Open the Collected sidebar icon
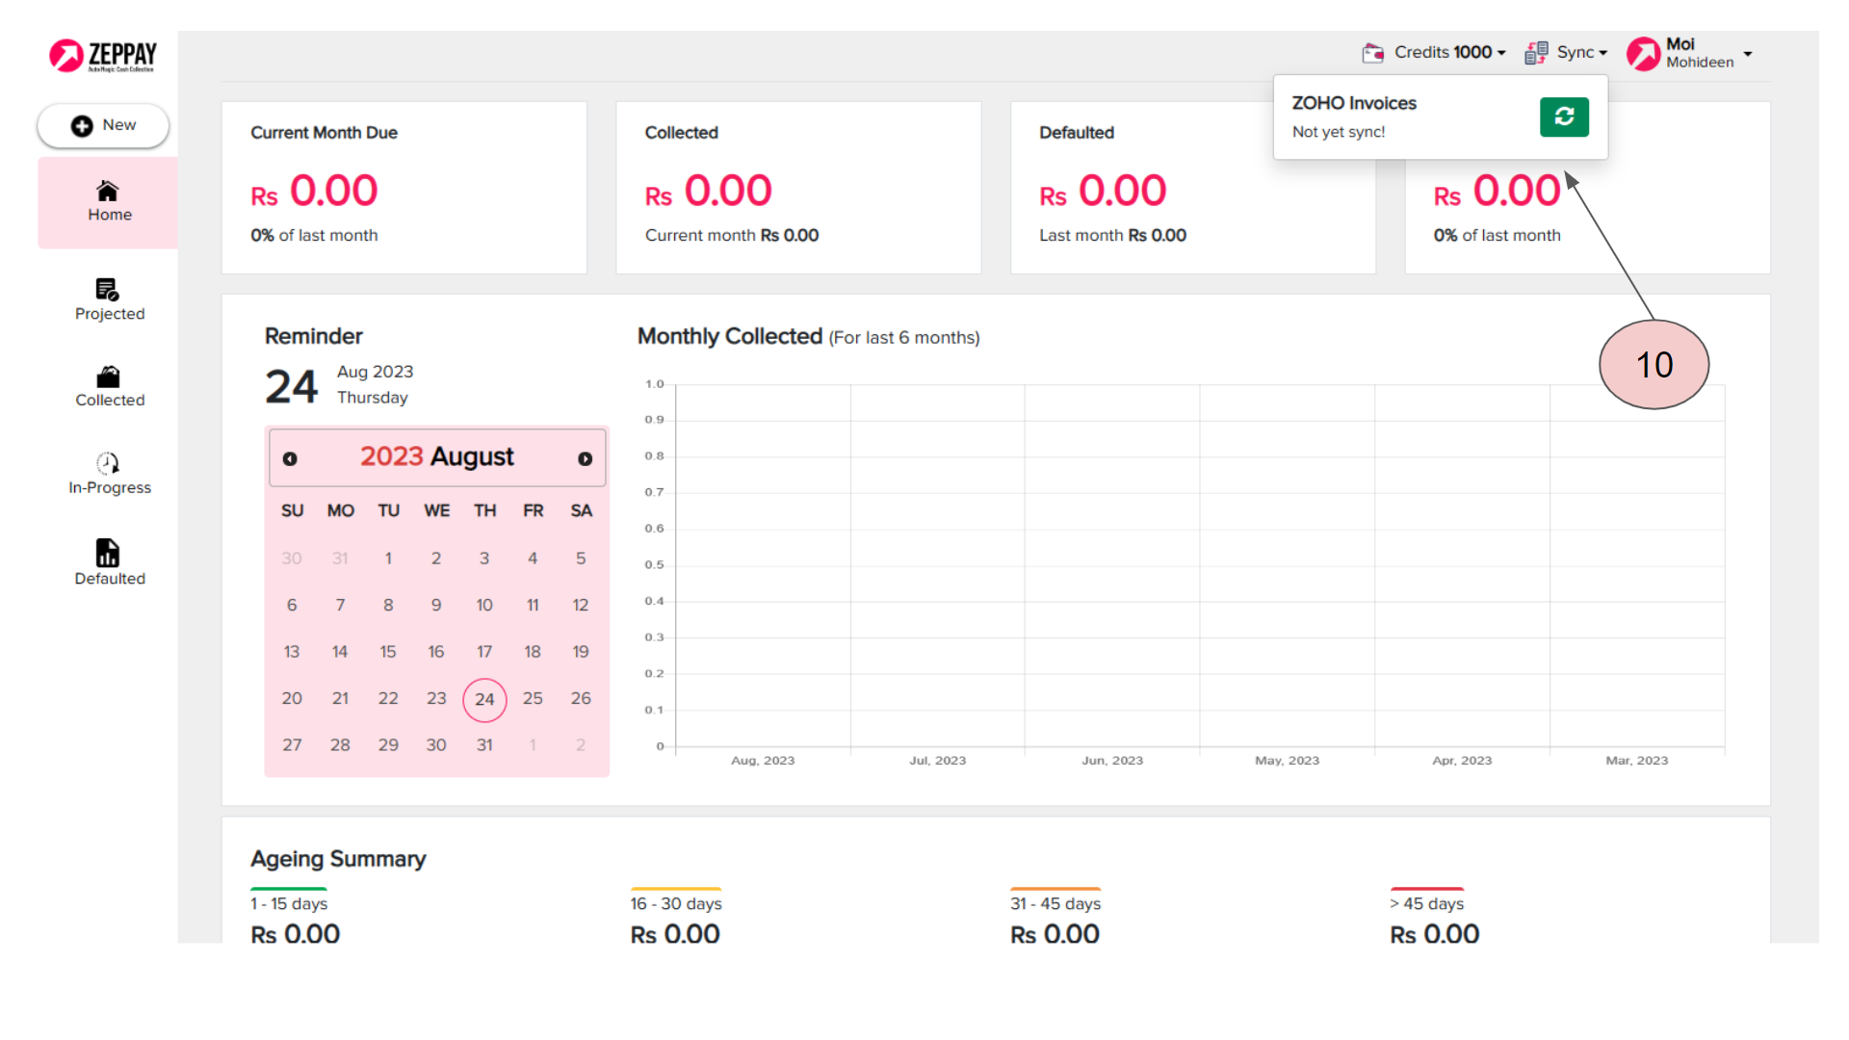This screenshot has height=1040, width=1849. [108, 377]
